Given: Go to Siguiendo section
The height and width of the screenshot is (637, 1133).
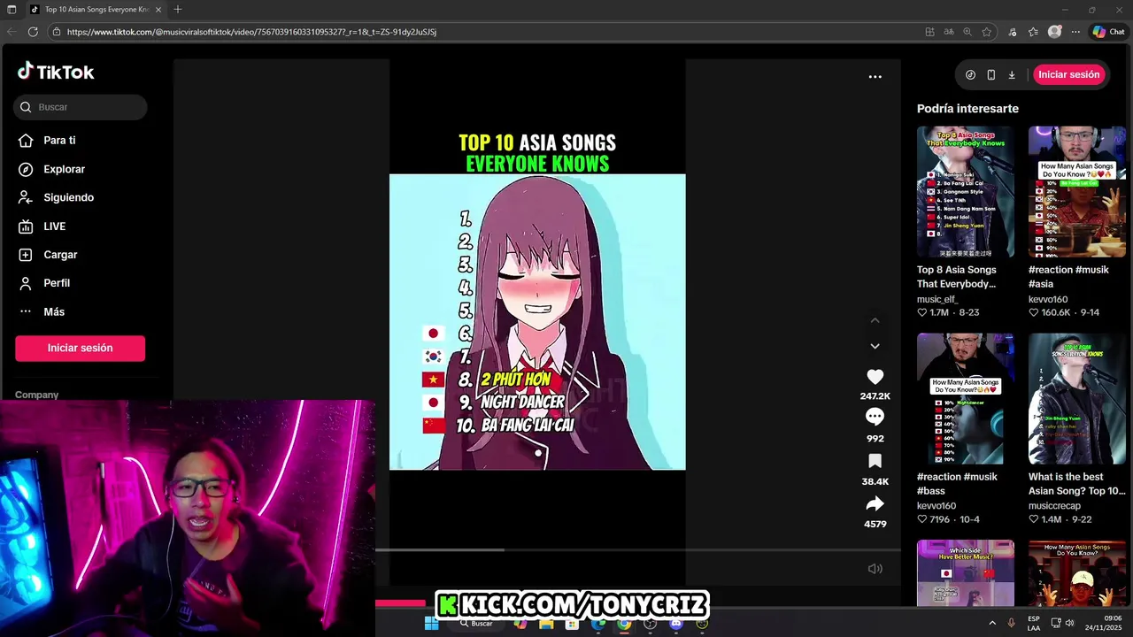Looking at the screenshot, I should click(56, 197).
